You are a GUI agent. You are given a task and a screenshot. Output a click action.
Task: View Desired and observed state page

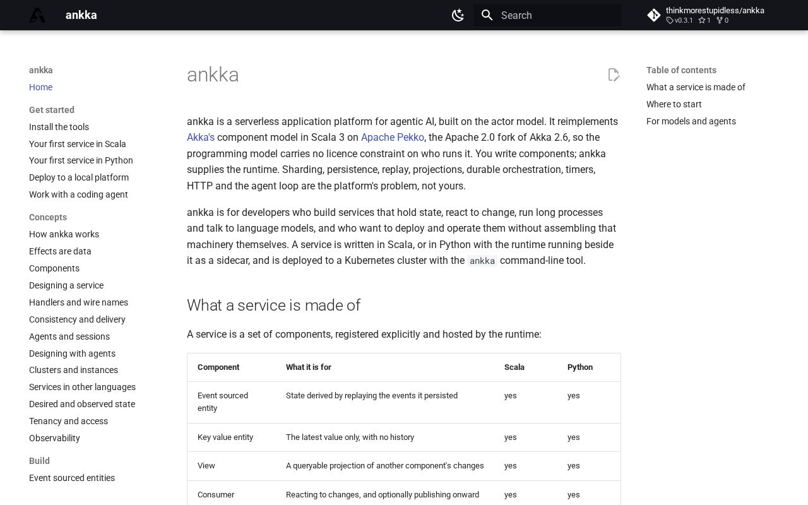pos(82,404)
